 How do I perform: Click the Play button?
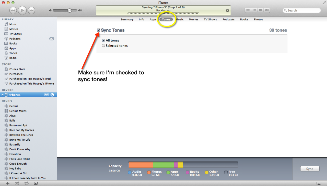[22, 10]
